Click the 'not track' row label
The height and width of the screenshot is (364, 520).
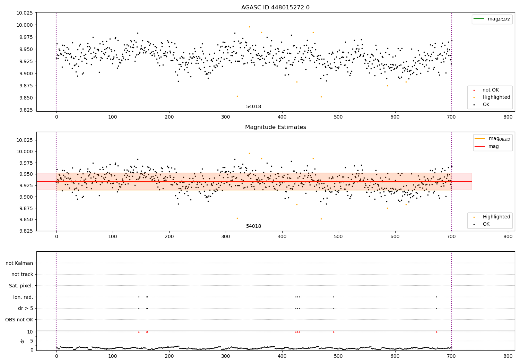22,274
